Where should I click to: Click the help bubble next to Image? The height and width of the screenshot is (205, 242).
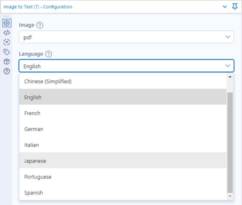tap(40, 25)
